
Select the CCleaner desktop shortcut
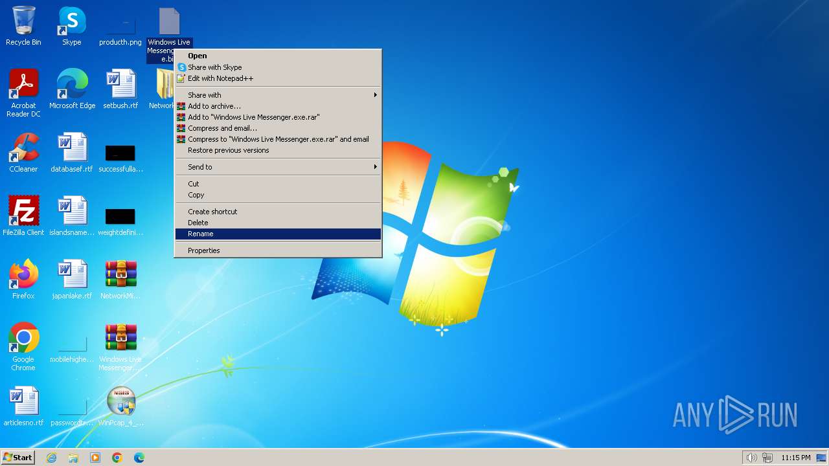coord(23,153)
